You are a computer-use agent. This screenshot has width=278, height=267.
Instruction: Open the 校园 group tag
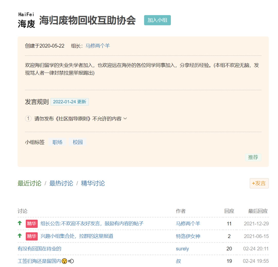pos(78,142)
